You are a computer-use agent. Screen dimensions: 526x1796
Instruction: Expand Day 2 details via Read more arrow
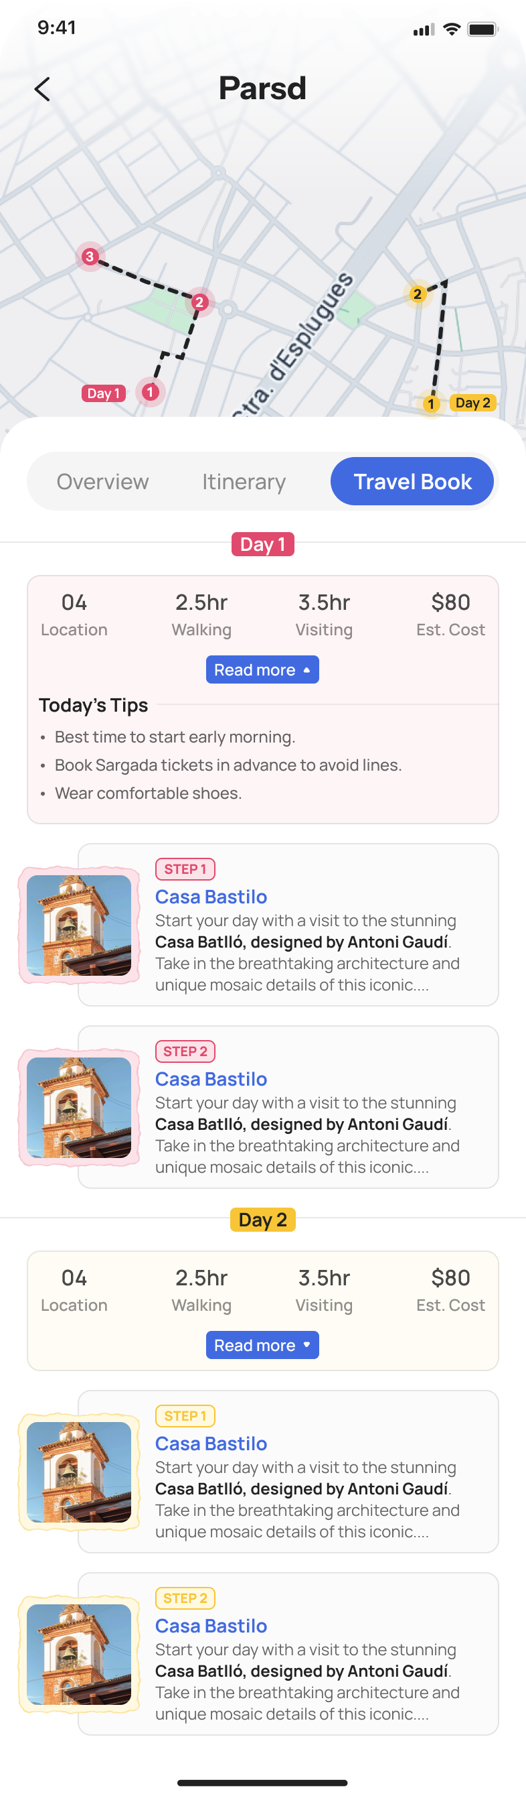[262, 1345]
